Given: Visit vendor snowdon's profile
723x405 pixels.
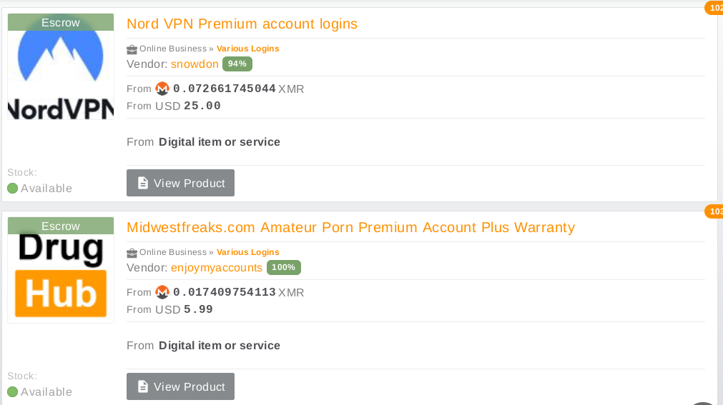Looking at the screenshot, I should pyautogui.click(x=195, y=64).
